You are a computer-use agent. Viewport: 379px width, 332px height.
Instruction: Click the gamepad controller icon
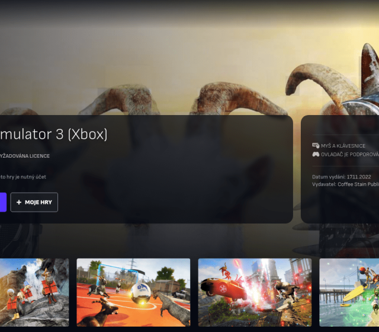[316, 154]
